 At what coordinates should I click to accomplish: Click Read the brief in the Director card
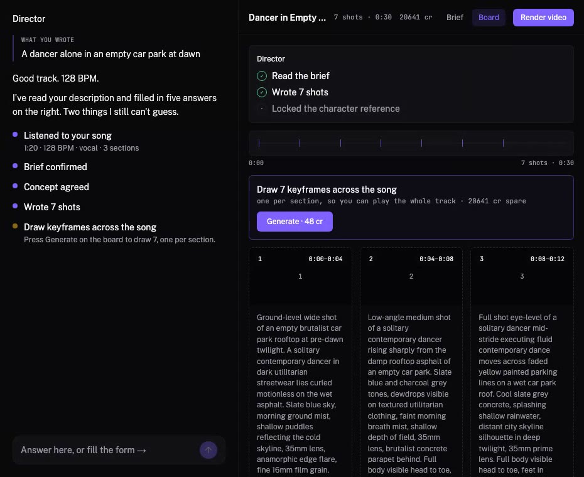pyautogui.click(x=301, y=76)
